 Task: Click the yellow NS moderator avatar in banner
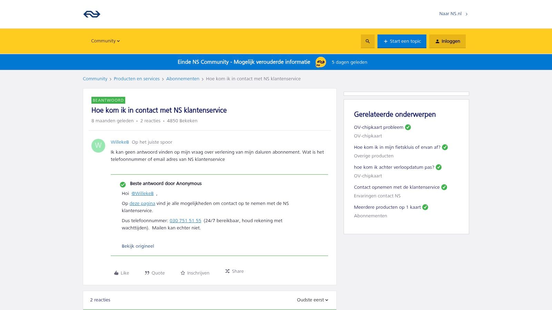pyautogui.click(x=321, y=62)
